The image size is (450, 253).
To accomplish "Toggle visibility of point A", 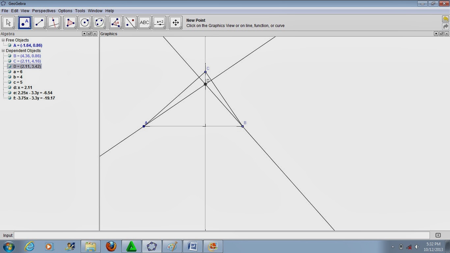I will pos(10,45).
